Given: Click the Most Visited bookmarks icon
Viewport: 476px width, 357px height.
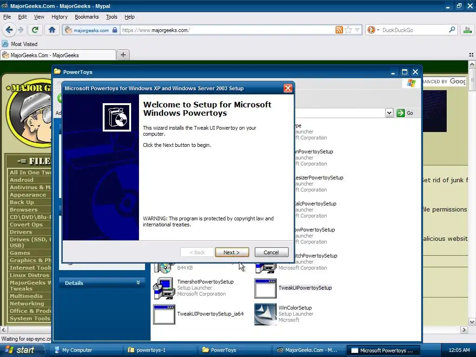Looking at the screenshot, I should 5,44.
